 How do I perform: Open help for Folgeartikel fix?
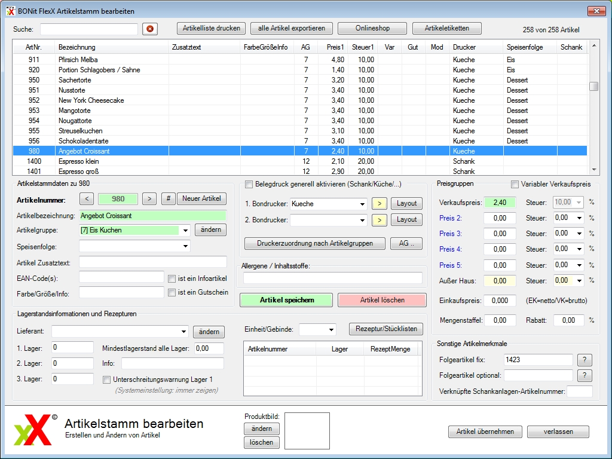[585, 360]
